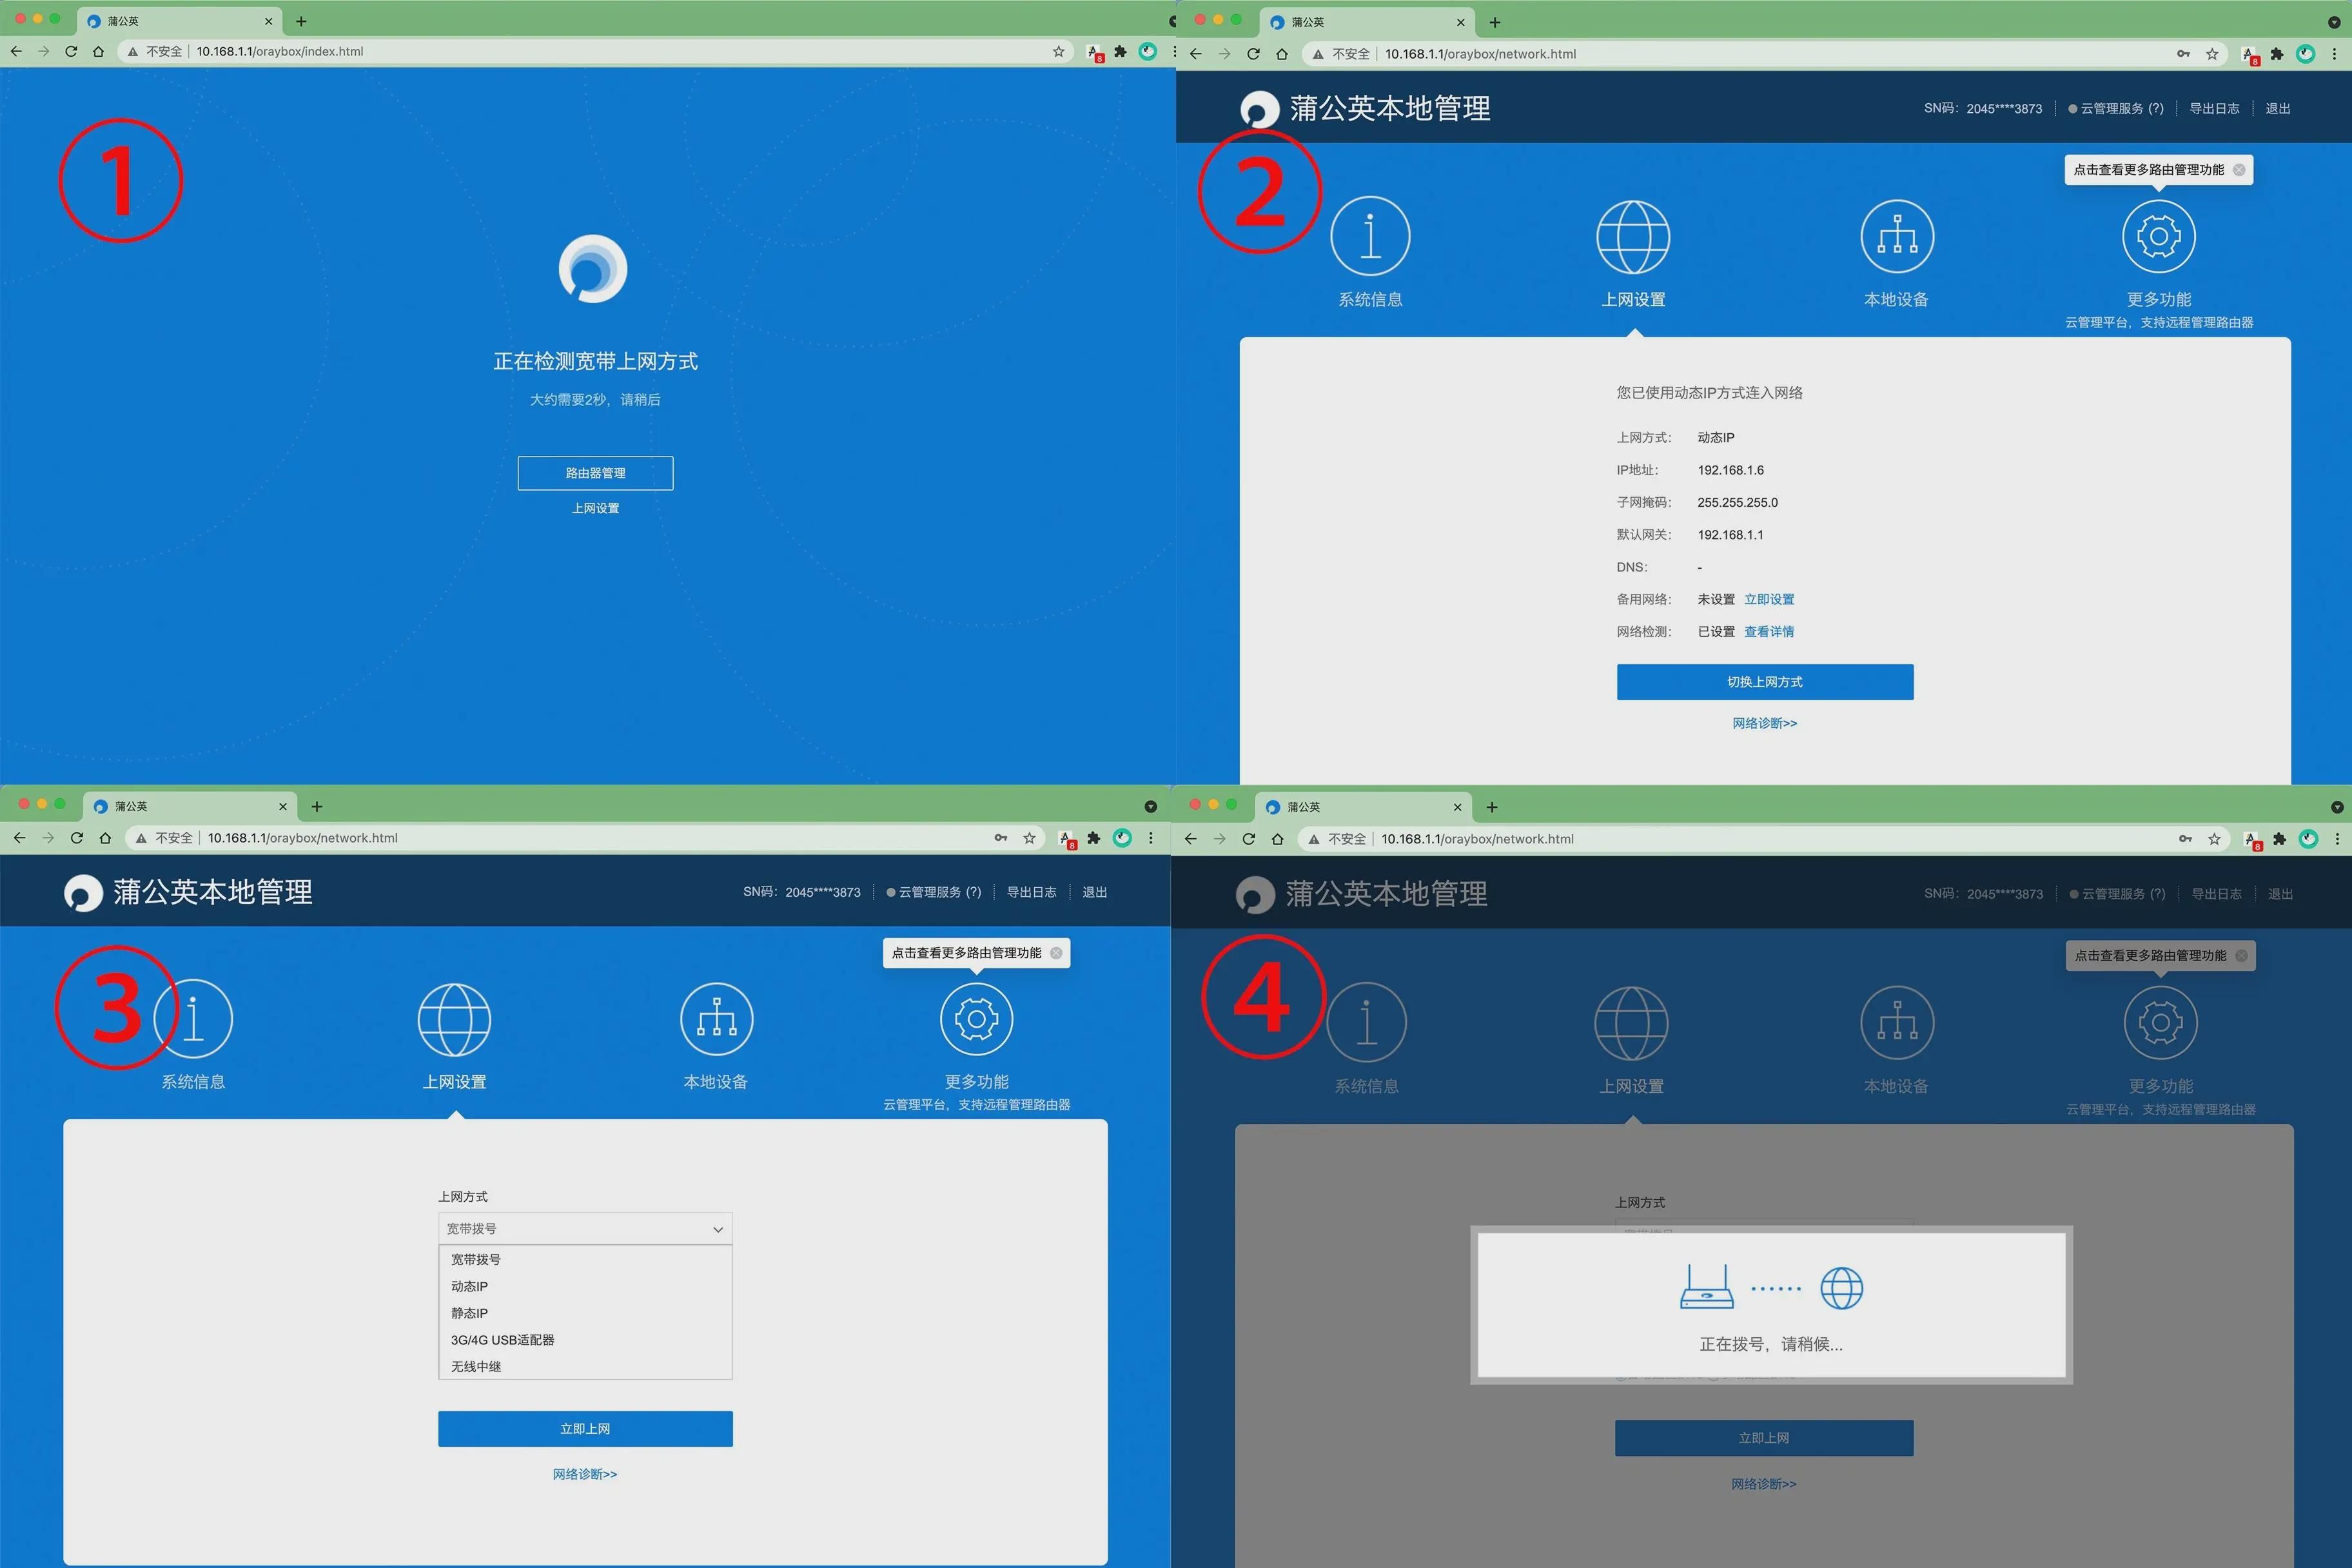The width and height of the screenshot is (2352, 1568).
Task: Click 上网设置 link in window 1
Action: (595, 508)
